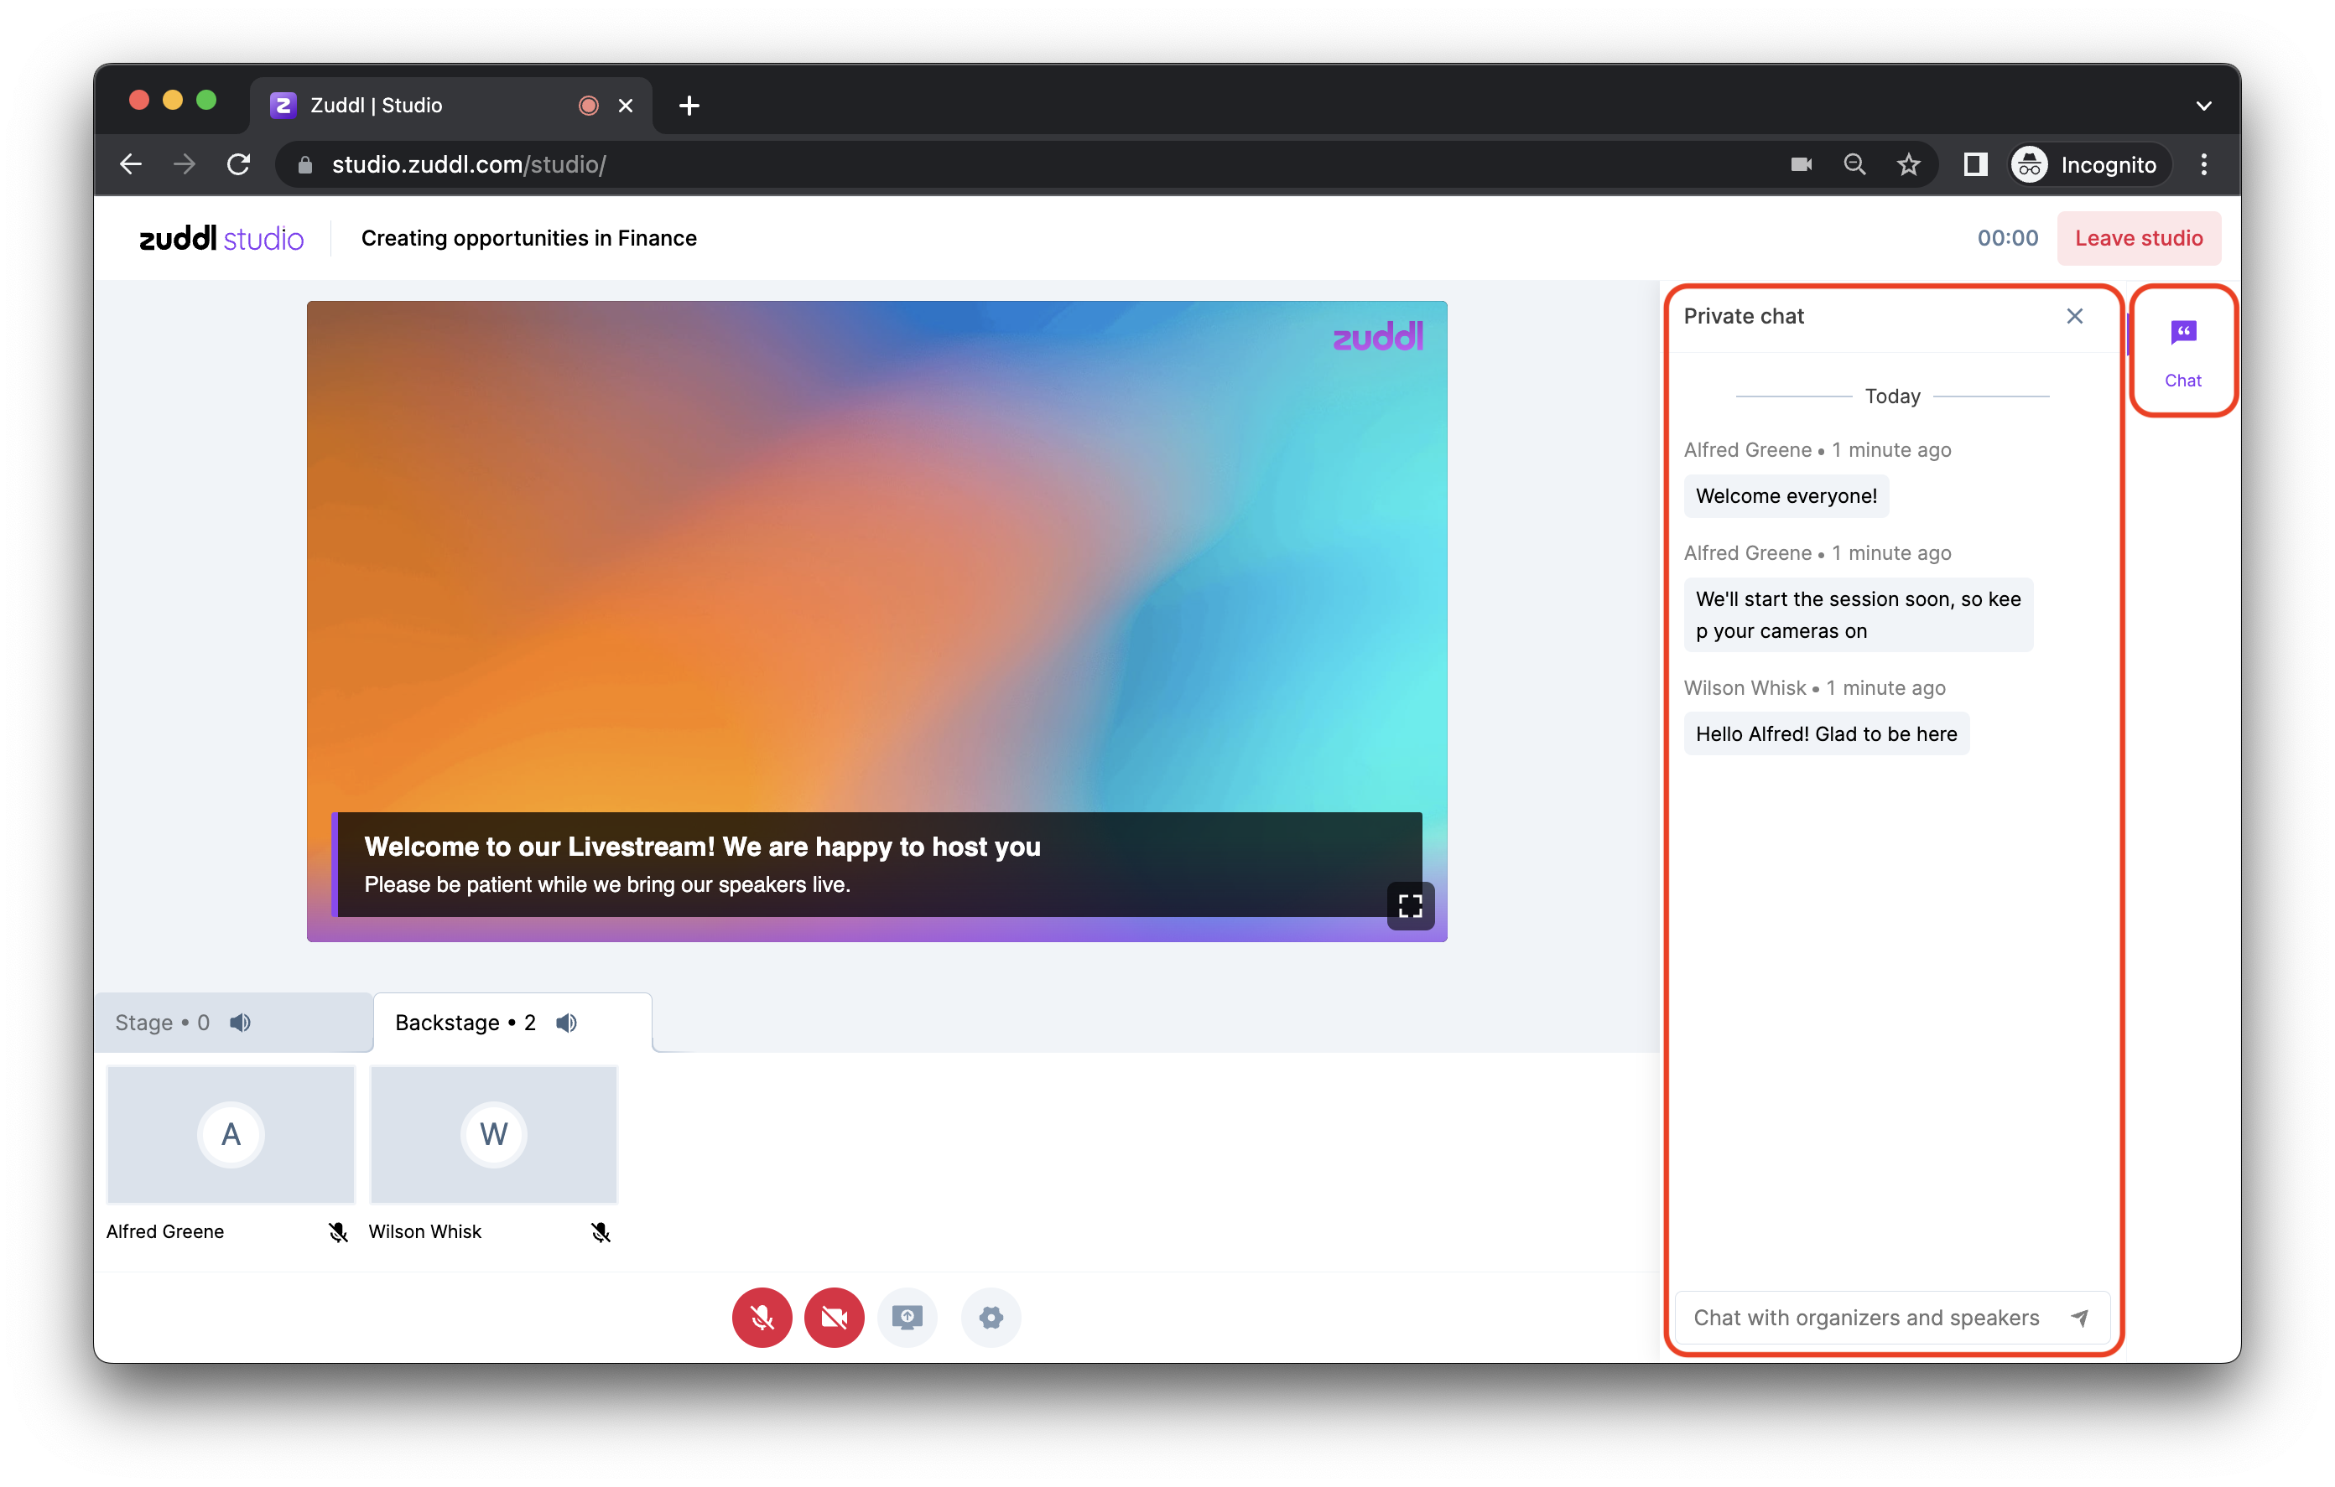Close the Private chat panel
Viewport: 2335px width, 1487px height.
tap(2074, 316)
